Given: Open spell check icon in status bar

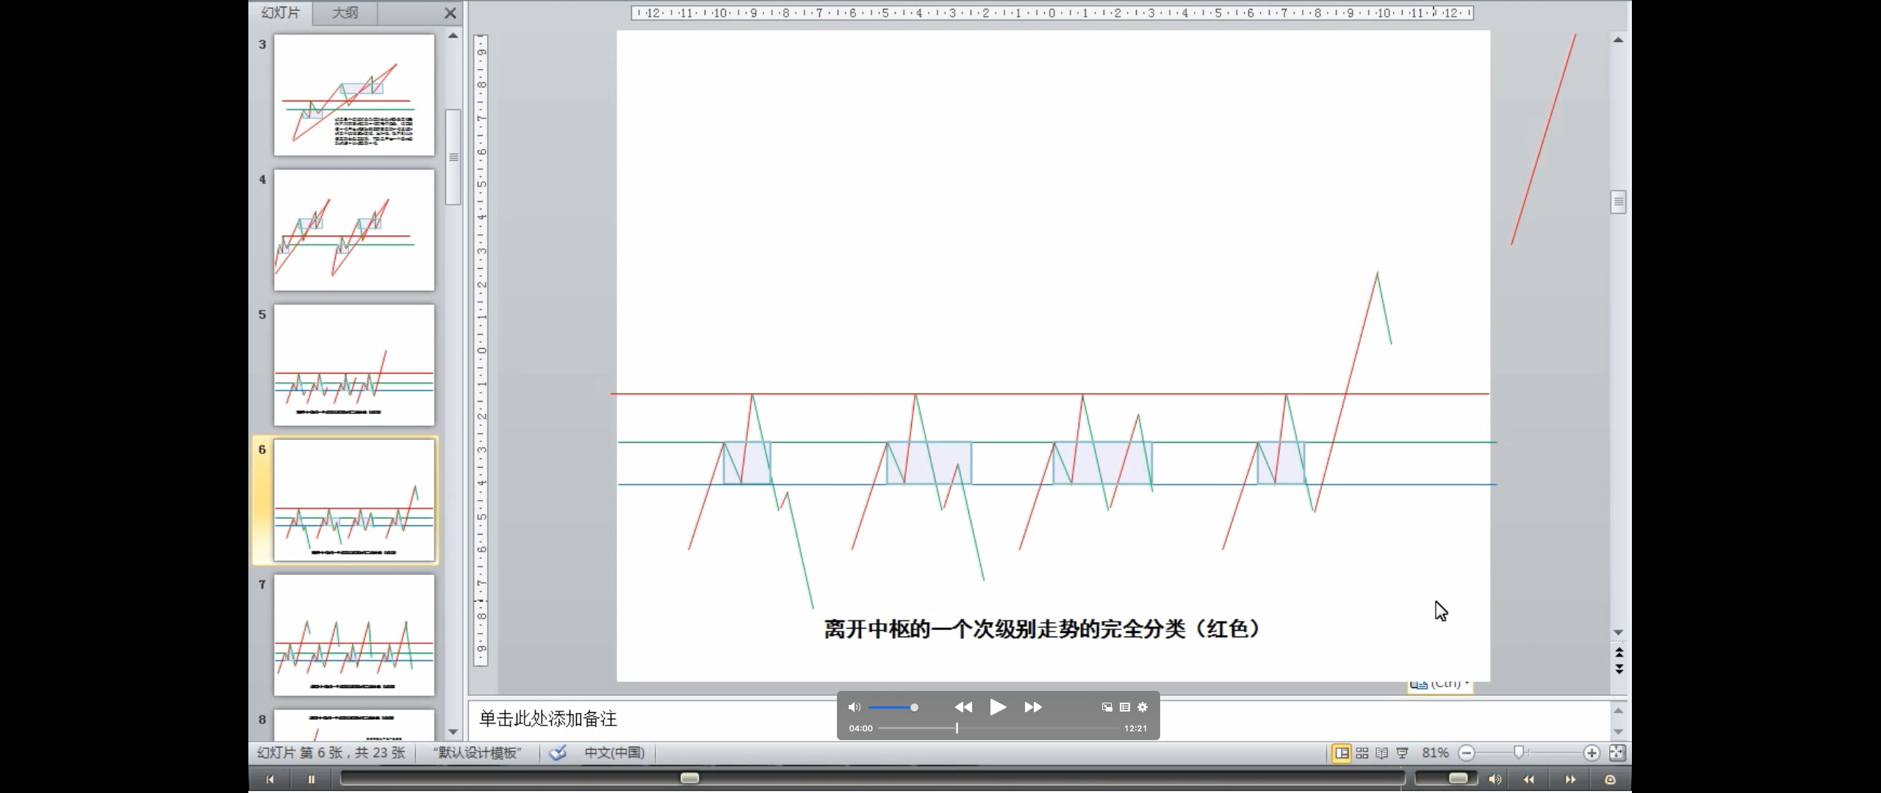Looking at the screenshot, I should [x=558, y=753].
